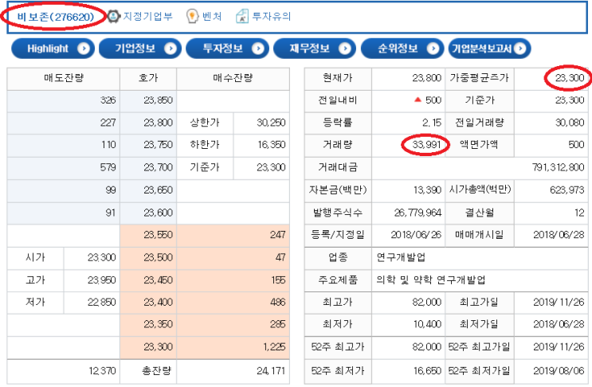Viewport: 592px width, 387px height.
Task: Click the 지정기업부 person badge icon
Action: 114,16
